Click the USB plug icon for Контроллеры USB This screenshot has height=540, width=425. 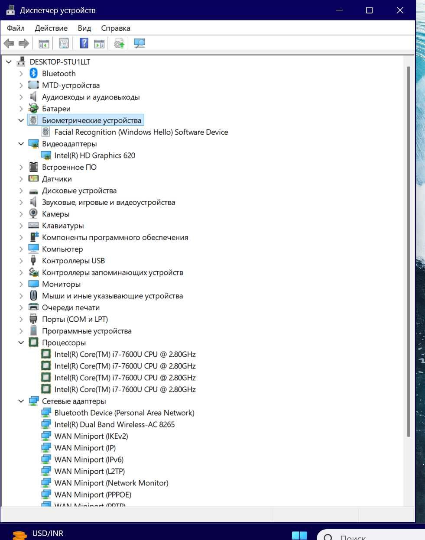point(33,261)
